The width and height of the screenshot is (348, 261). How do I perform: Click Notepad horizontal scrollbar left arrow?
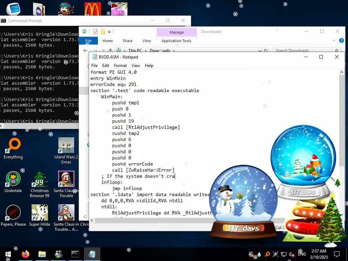[92, 221]
